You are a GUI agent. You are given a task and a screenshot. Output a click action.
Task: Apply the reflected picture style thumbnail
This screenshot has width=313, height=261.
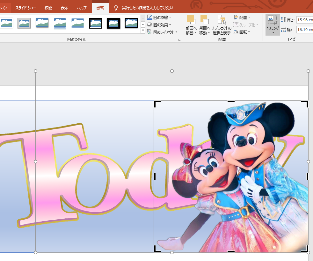[x=60, y=23]
